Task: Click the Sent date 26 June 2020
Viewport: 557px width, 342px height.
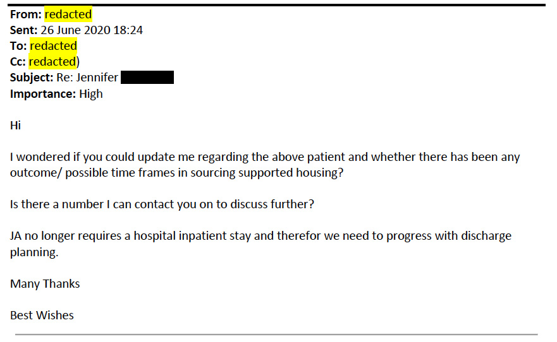Action: [x=76, y=30]
